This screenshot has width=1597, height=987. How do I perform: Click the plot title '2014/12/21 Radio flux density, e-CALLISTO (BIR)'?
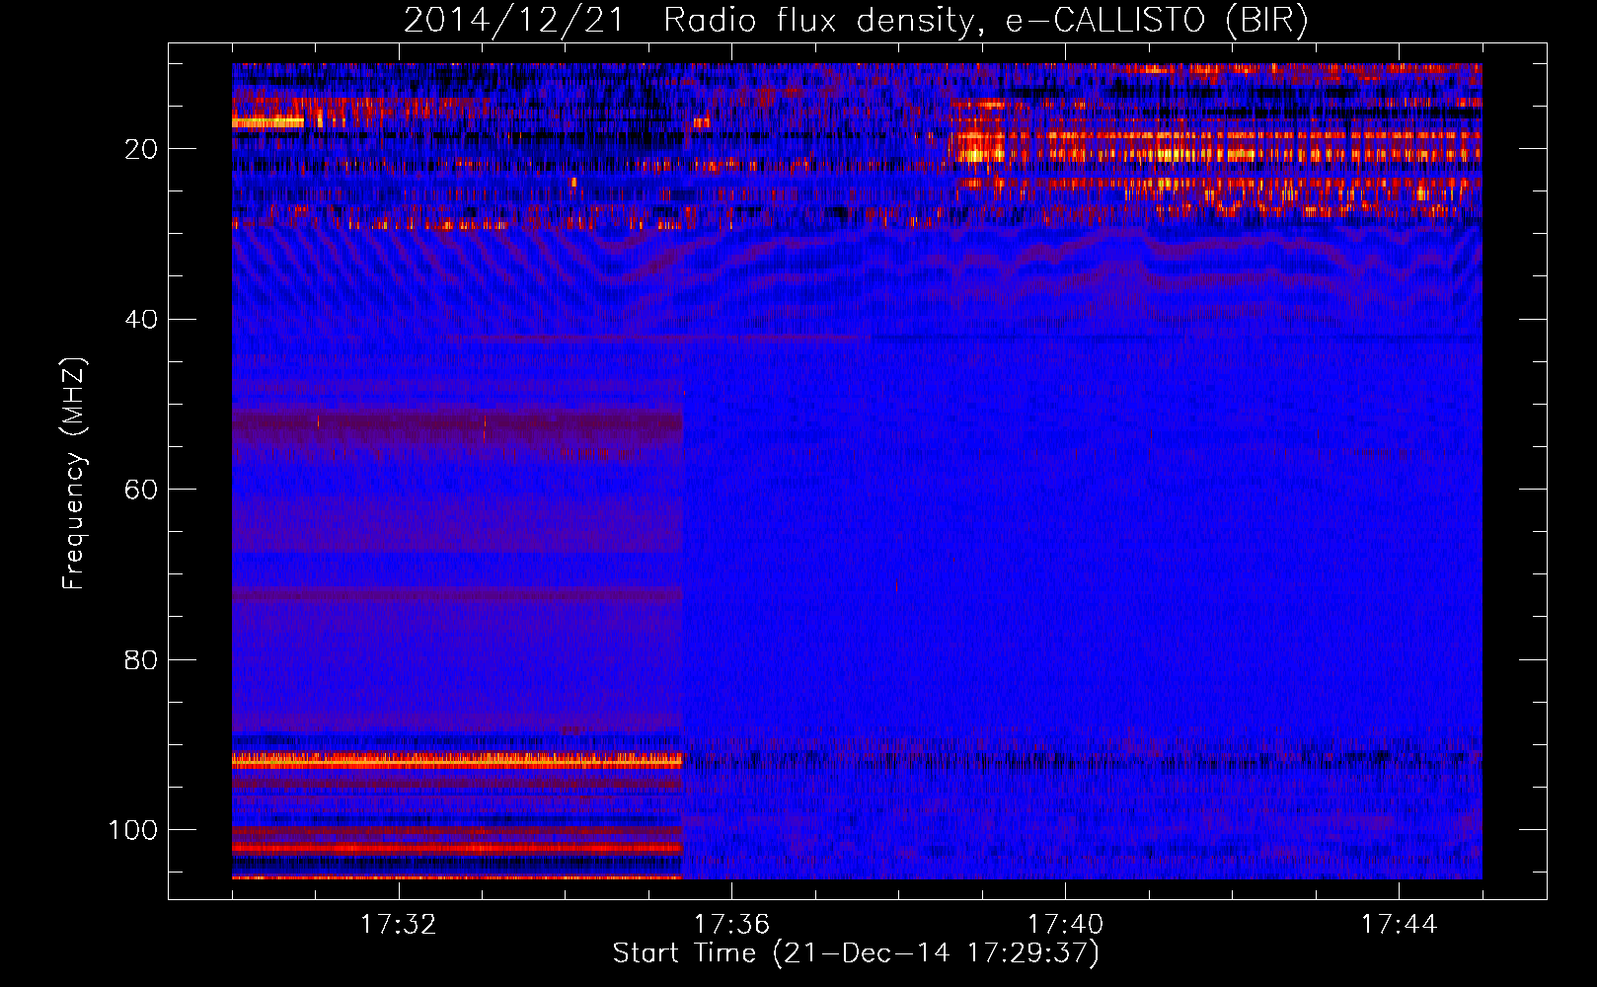click(x=856, y=21)
